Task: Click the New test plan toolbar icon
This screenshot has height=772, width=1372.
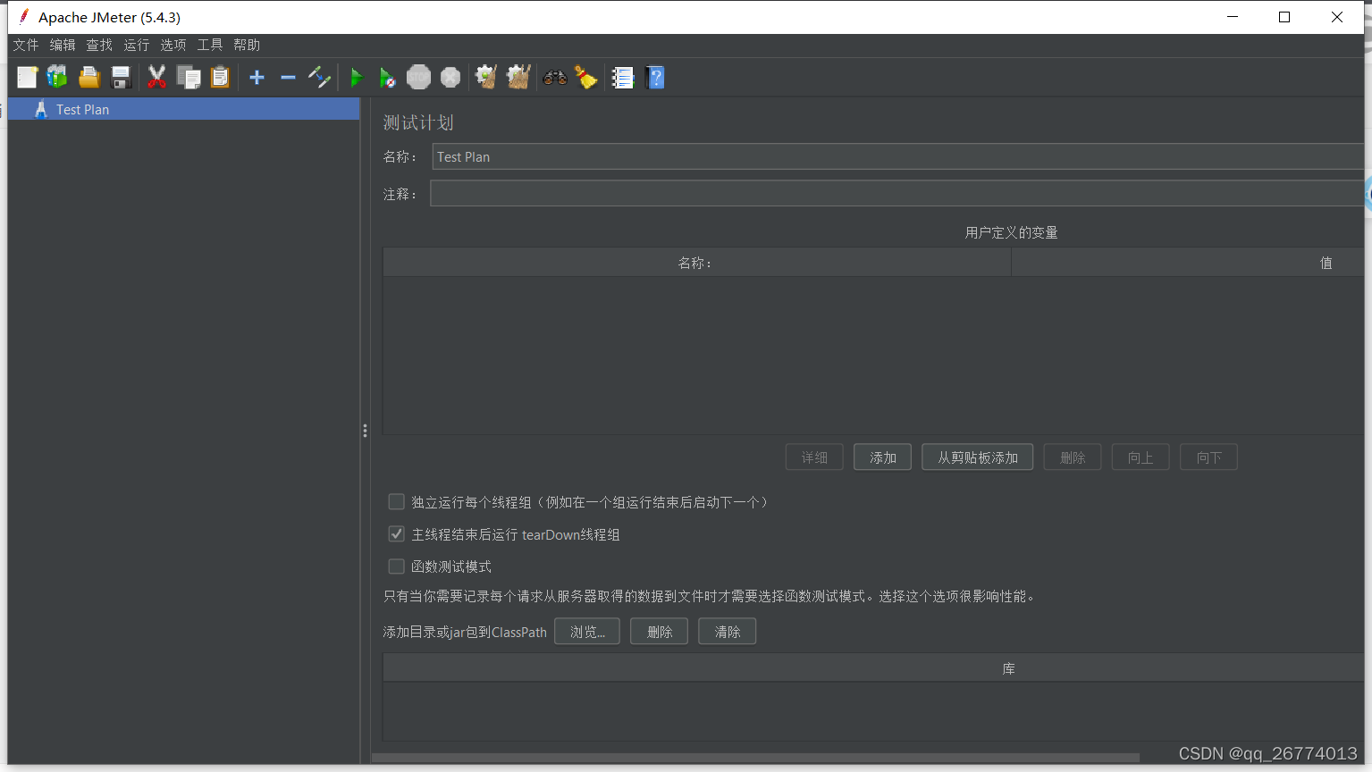Action: [x=27, y=78]
